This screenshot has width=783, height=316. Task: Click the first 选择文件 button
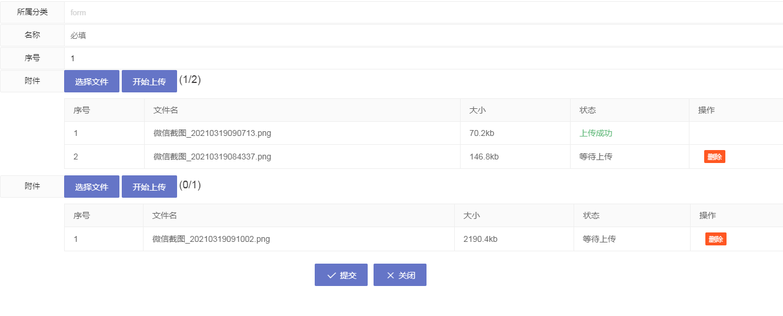tap(92, 81)
